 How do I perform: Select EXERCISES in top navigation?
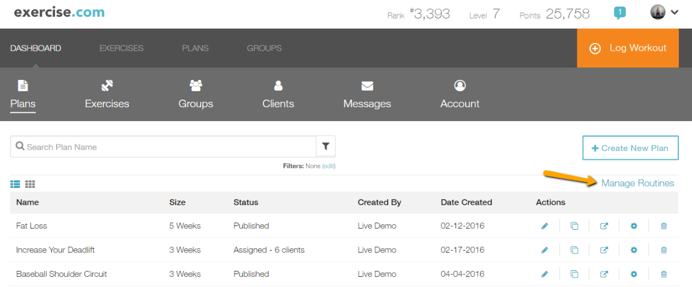(x=121, y=48)
